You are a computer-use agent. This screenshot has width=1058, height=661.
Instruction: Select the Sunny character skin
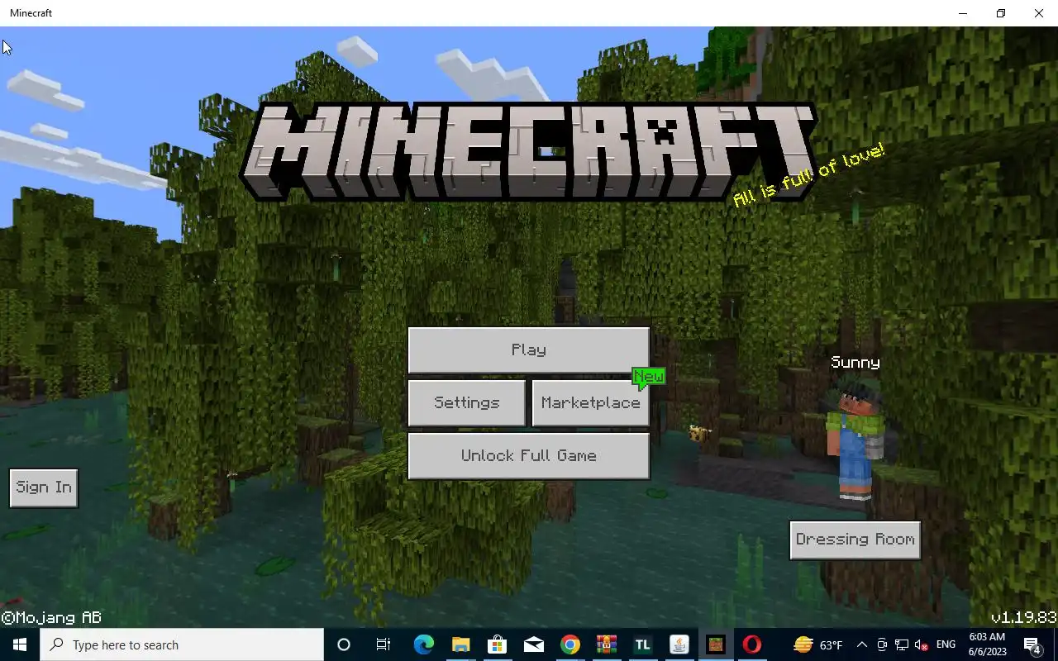click(x=855, y=442)
